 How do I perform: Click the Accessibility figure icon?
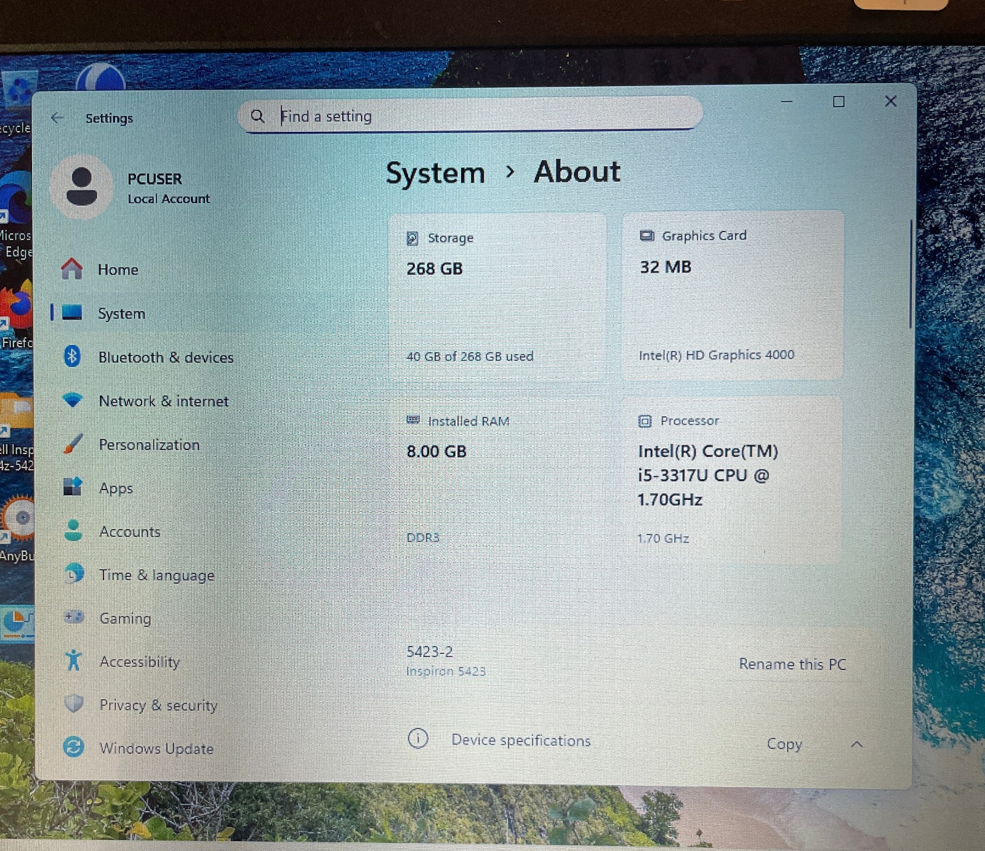(x=73, y=660)
